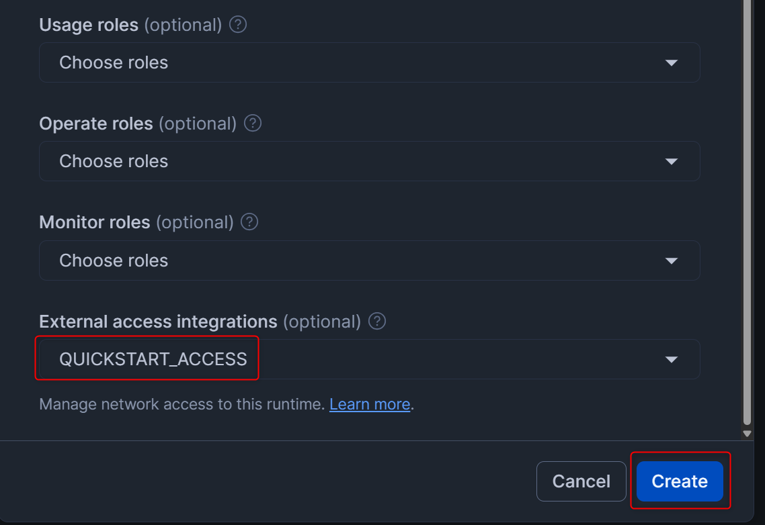Viewport: 765px width, 525px height.
Task: Expand the Monitor roles dropdown arrow
Action: (x=671, y=260)
